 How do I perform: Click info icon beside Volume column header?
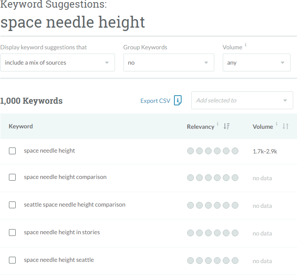tap(277, 124)
